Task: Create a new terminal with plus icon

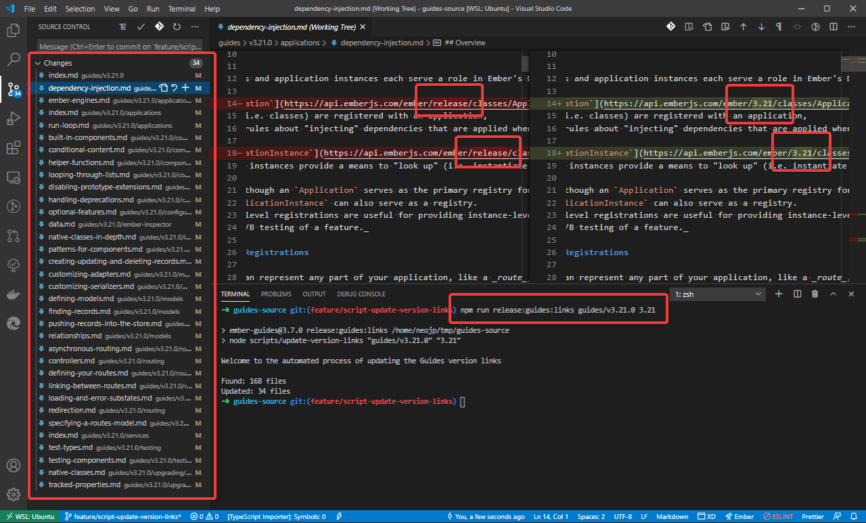Action: (779, 294)
